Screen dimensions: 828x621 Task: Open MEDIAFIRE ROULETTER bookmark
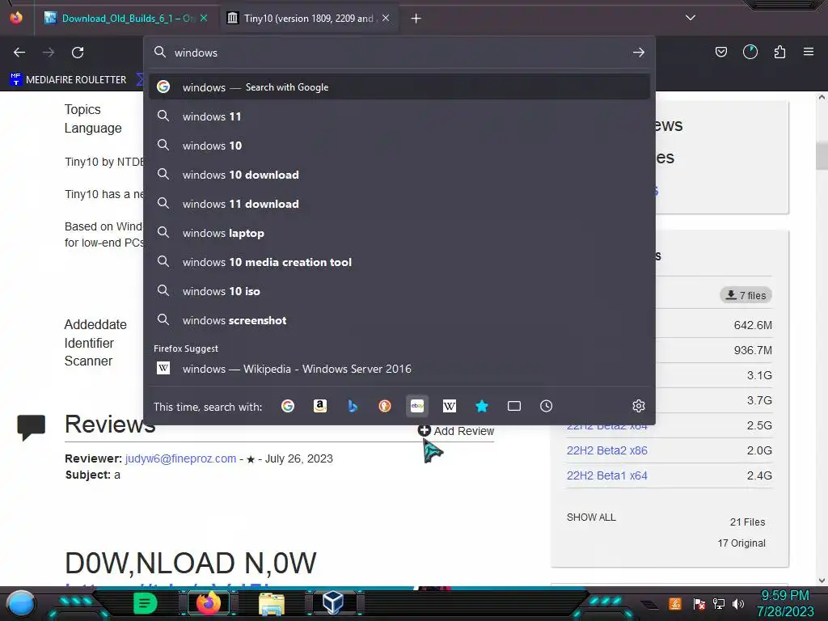point(68,80)
